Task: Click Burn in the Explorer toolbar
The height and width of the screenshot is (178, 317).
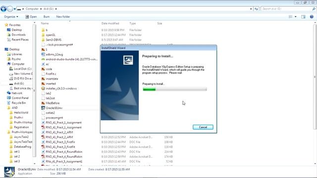Action: coord(47,17)
